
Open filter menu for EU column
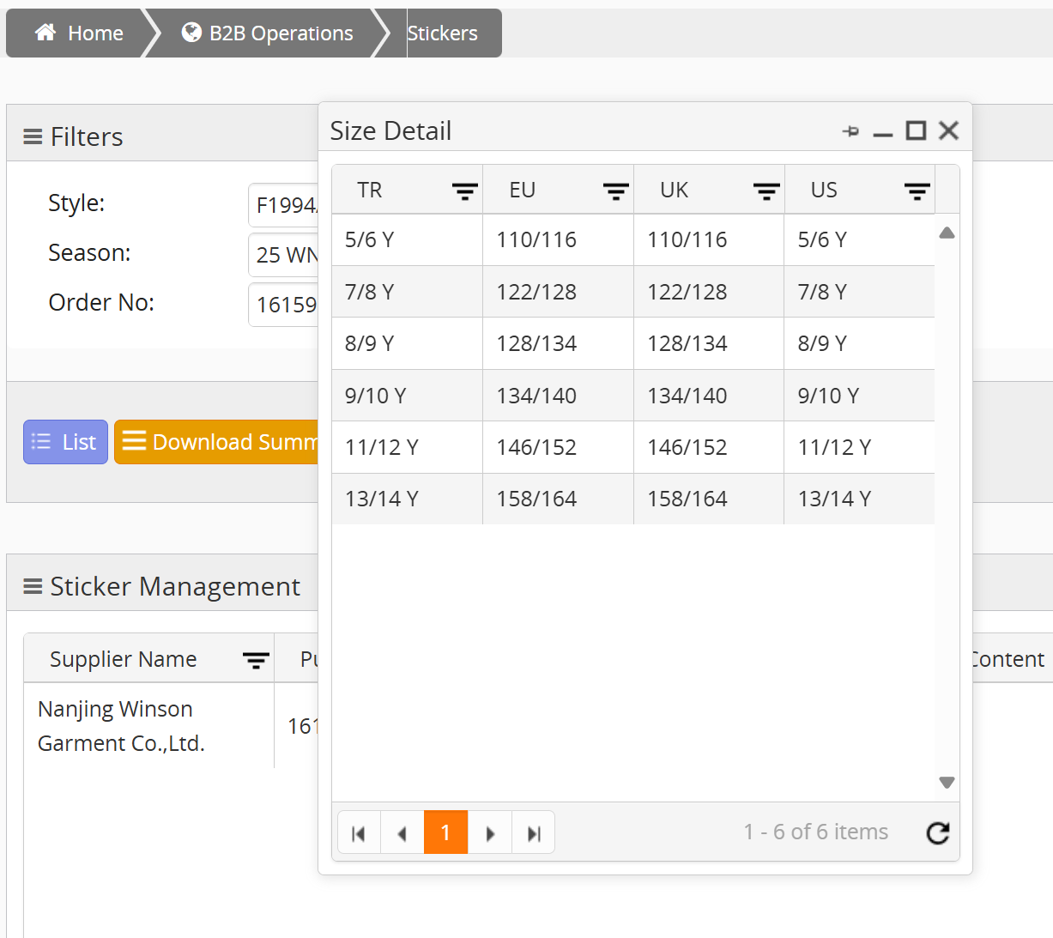(615, 191)
